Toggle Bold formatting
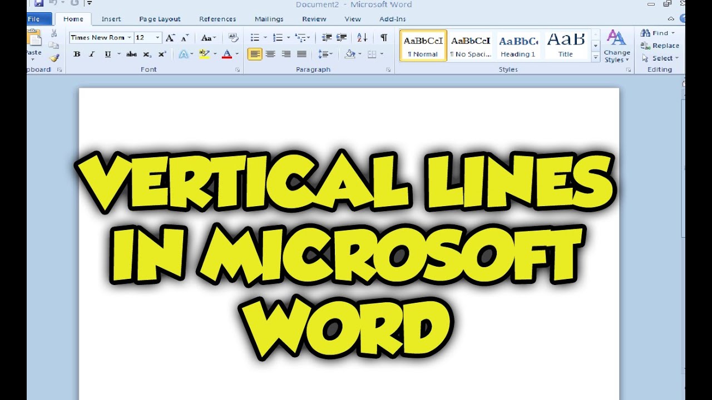 (x=77, y=54)
